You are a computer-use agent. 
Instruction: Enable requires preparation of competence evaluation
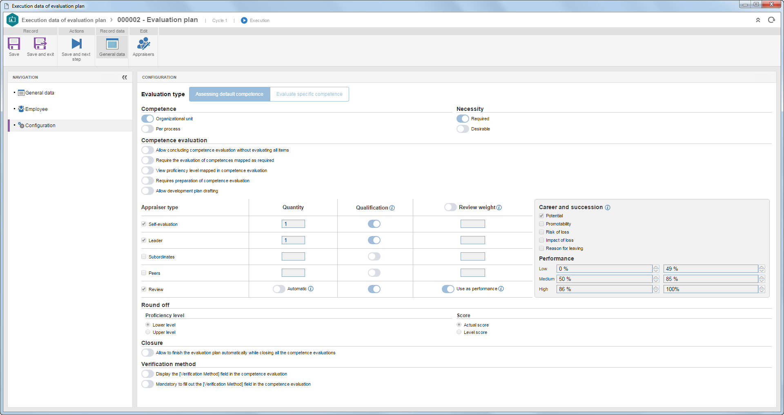point(147,181)
